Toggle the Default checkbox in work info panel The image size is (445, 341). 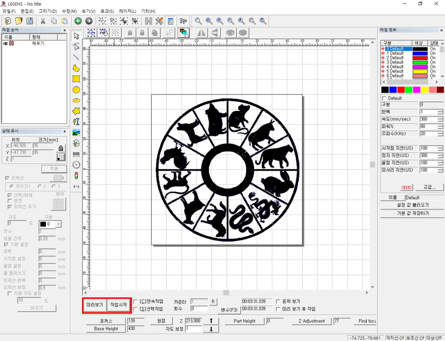pos(384,98)
